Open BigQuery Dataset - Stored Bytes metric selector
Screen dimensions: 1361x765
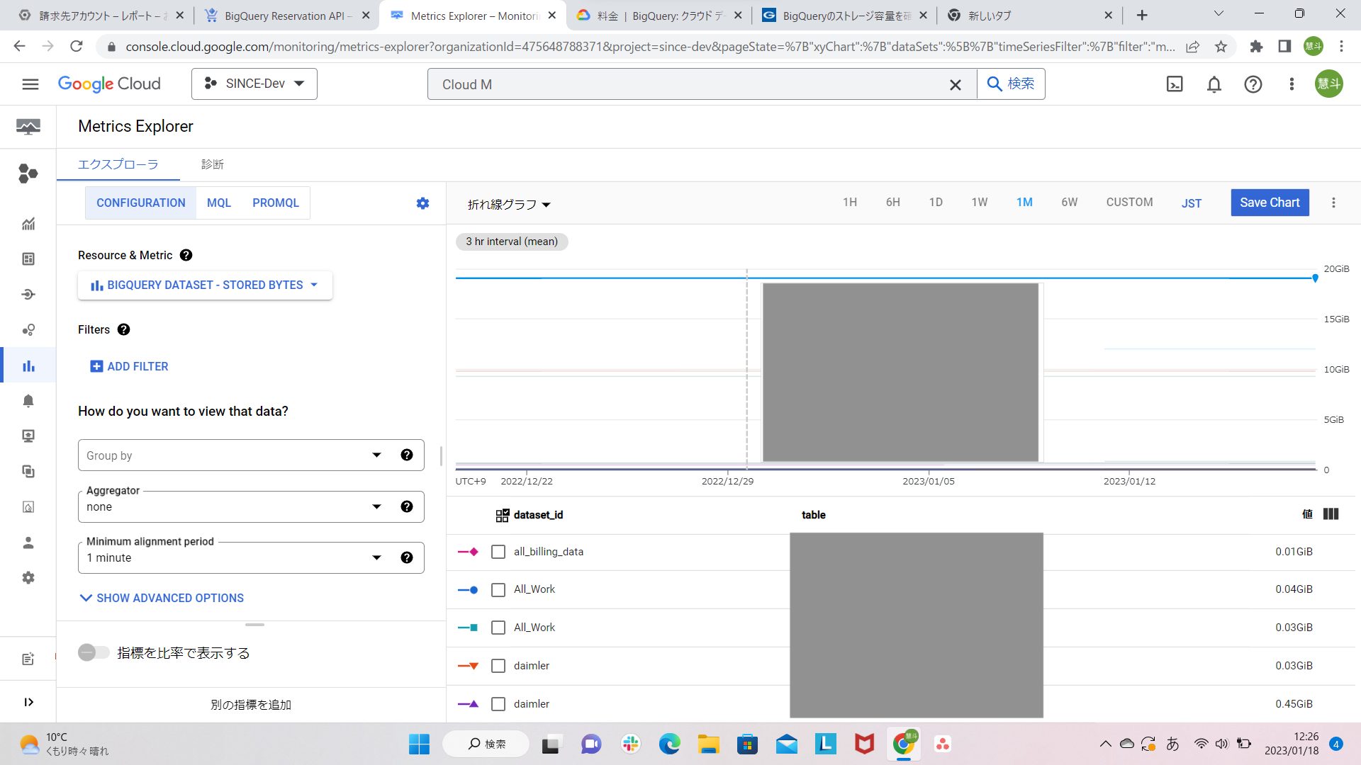[x=205, y=285]
